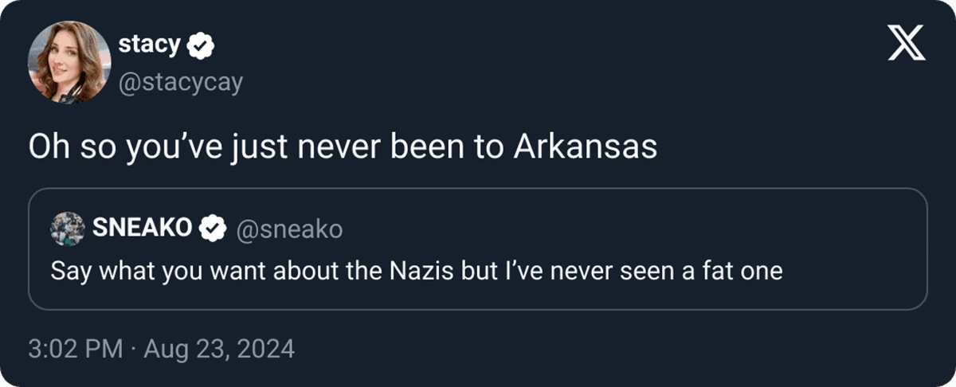Click stacy's verified checkmark badge
Viewport: 956px width, 387px height.
tap(199, 47)
